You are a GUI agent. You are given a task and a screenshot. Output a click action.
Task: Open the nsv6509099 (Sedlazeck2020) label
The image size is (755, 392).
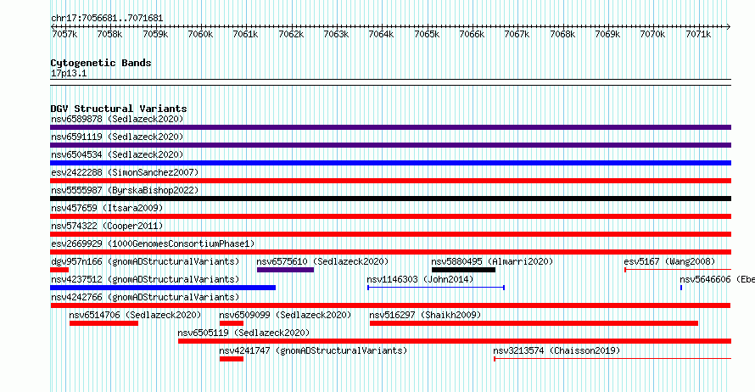point(285,315)
